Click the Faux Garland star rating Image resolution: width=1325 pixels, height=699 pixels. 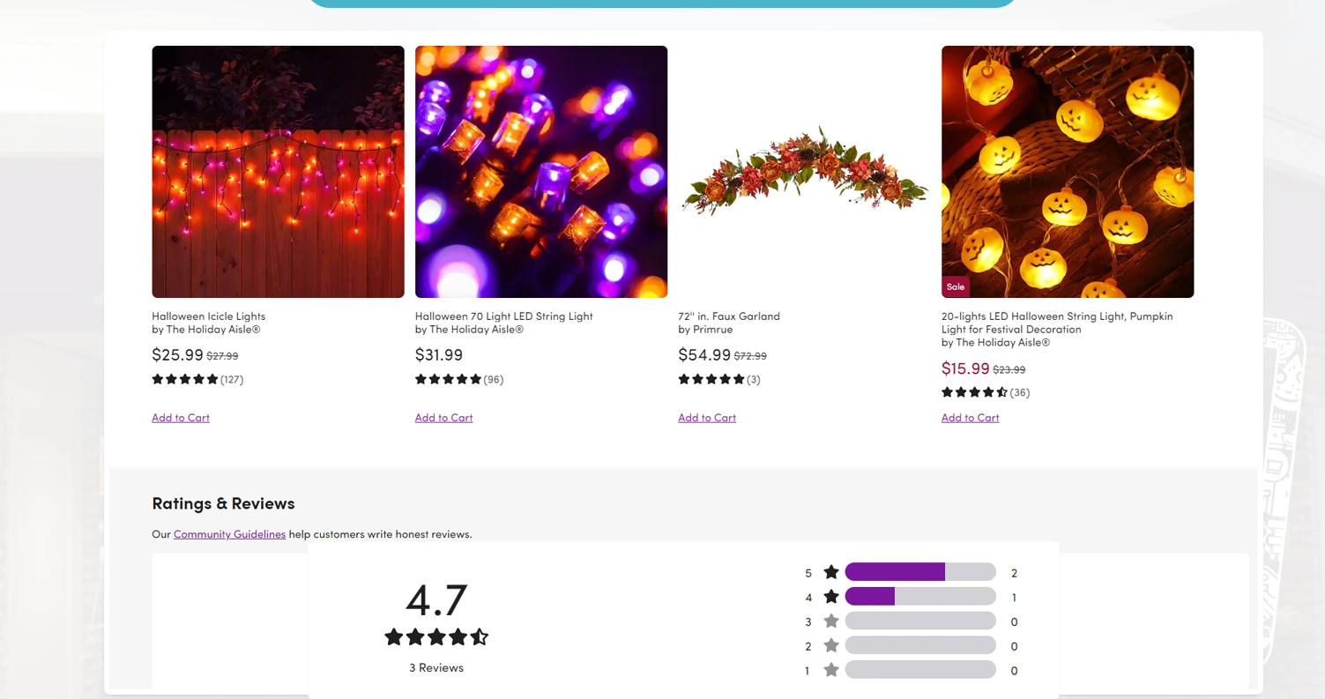[711, 380]
